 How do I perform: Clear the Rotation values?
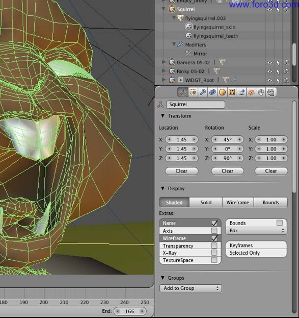coord(227,171)
